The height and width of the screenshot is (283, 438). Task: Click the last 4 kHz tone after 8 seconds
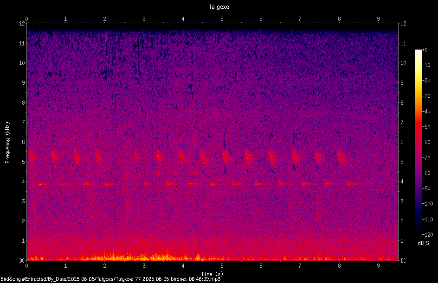tap(352, 184)
